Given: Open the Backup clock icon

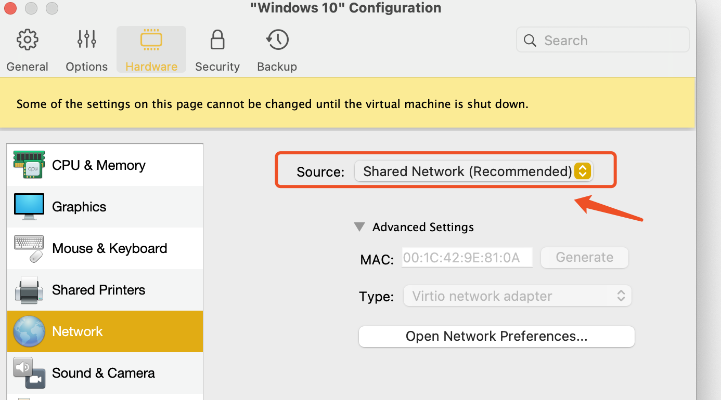Looking at the screenshot, I should tap(277, 39).
